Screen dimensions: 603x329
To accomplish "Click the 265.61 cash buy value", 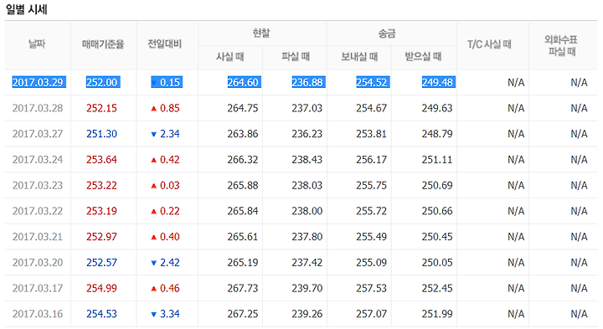I will [x=243, y=237].
